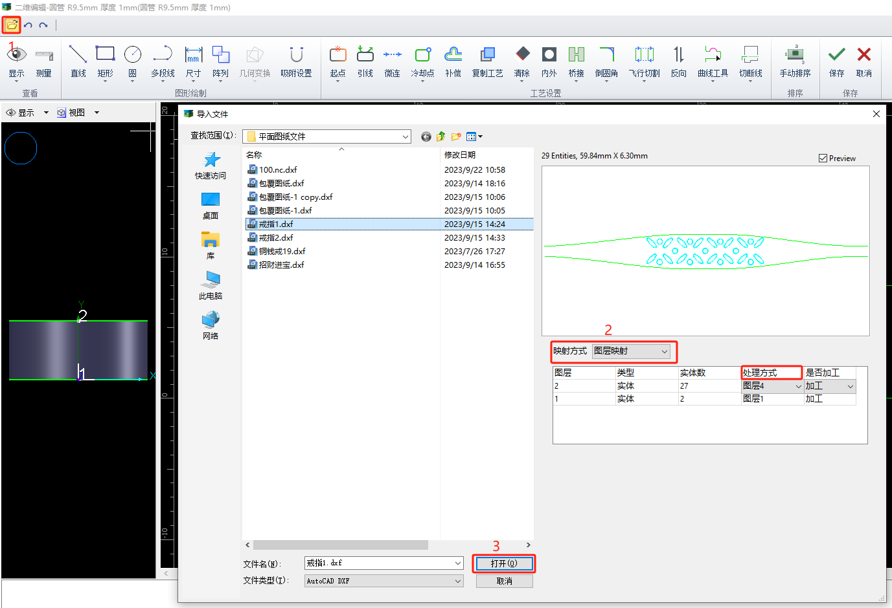This screenshot has width=892, height=608.
Task: Expand the 文件类型 file type dropdown
Action: click(x=458, y=581)
